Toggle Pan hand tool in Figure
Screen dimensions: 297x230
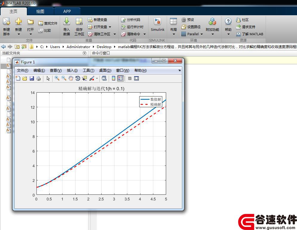71,78
